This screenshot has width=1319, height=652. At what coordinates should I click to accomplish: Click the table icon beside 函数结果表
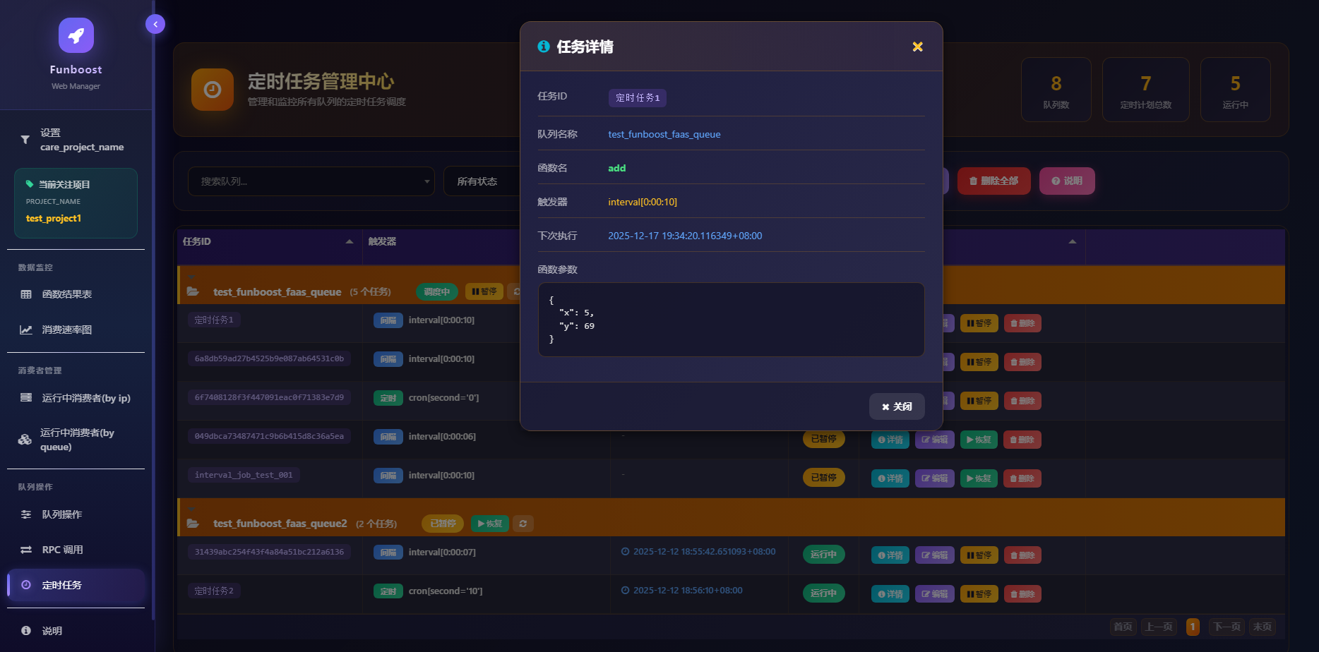[x=26, y=294]
